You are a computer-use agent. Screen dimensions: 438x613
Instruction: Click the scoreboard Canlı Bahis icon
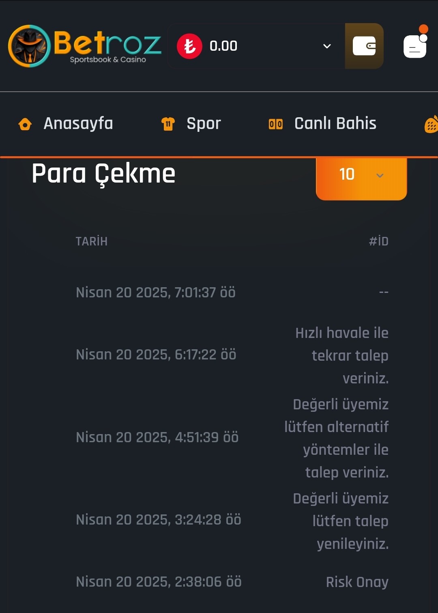[276, 124]
